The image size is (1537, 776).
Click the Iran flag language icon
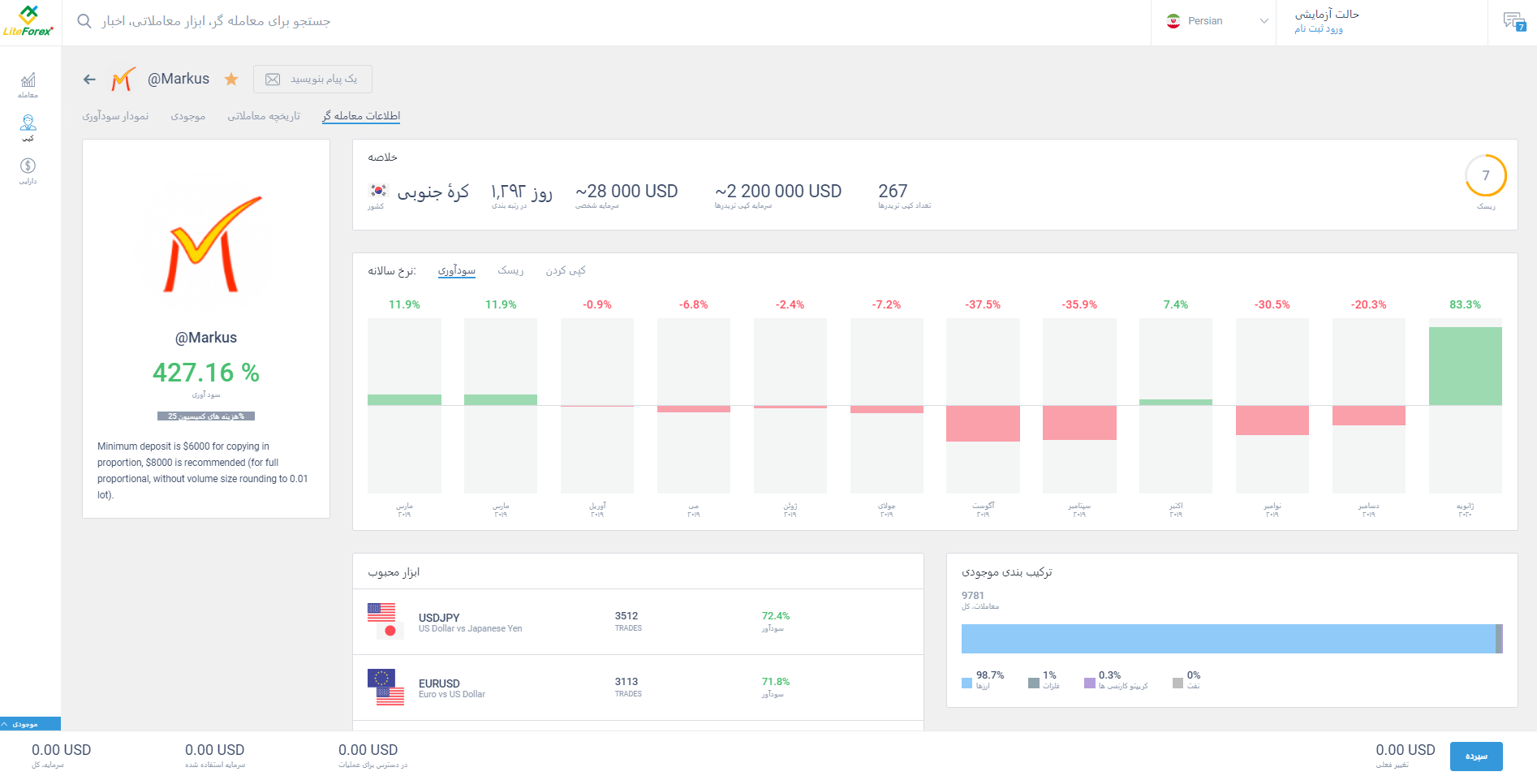tap(1173, 21)
